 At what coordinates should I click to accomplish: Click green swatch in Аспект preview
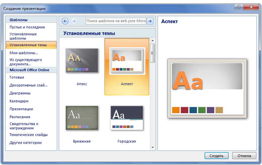tap(202, 110)
